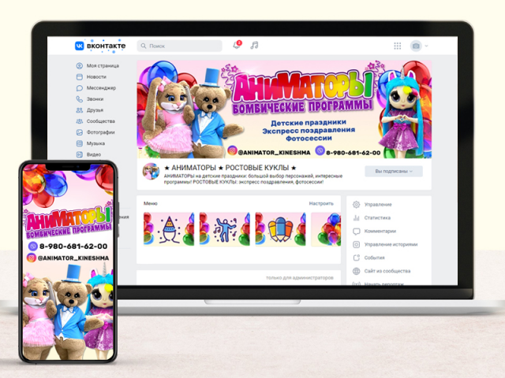Open the Статистика link
This screenshot has width=505, height=378.
(x=377, y=218)
